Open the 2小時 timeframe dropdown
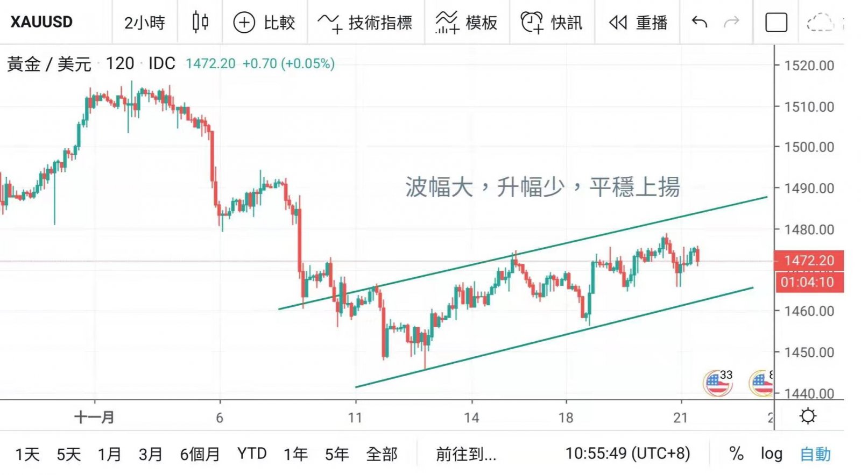Screen dimensions: 861x475 [144, 23]
